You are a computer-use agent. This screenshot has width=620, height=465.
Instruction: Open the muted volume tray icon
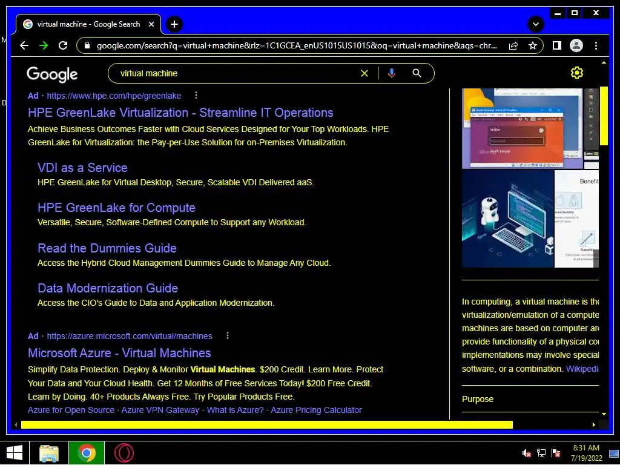[526, 453]
